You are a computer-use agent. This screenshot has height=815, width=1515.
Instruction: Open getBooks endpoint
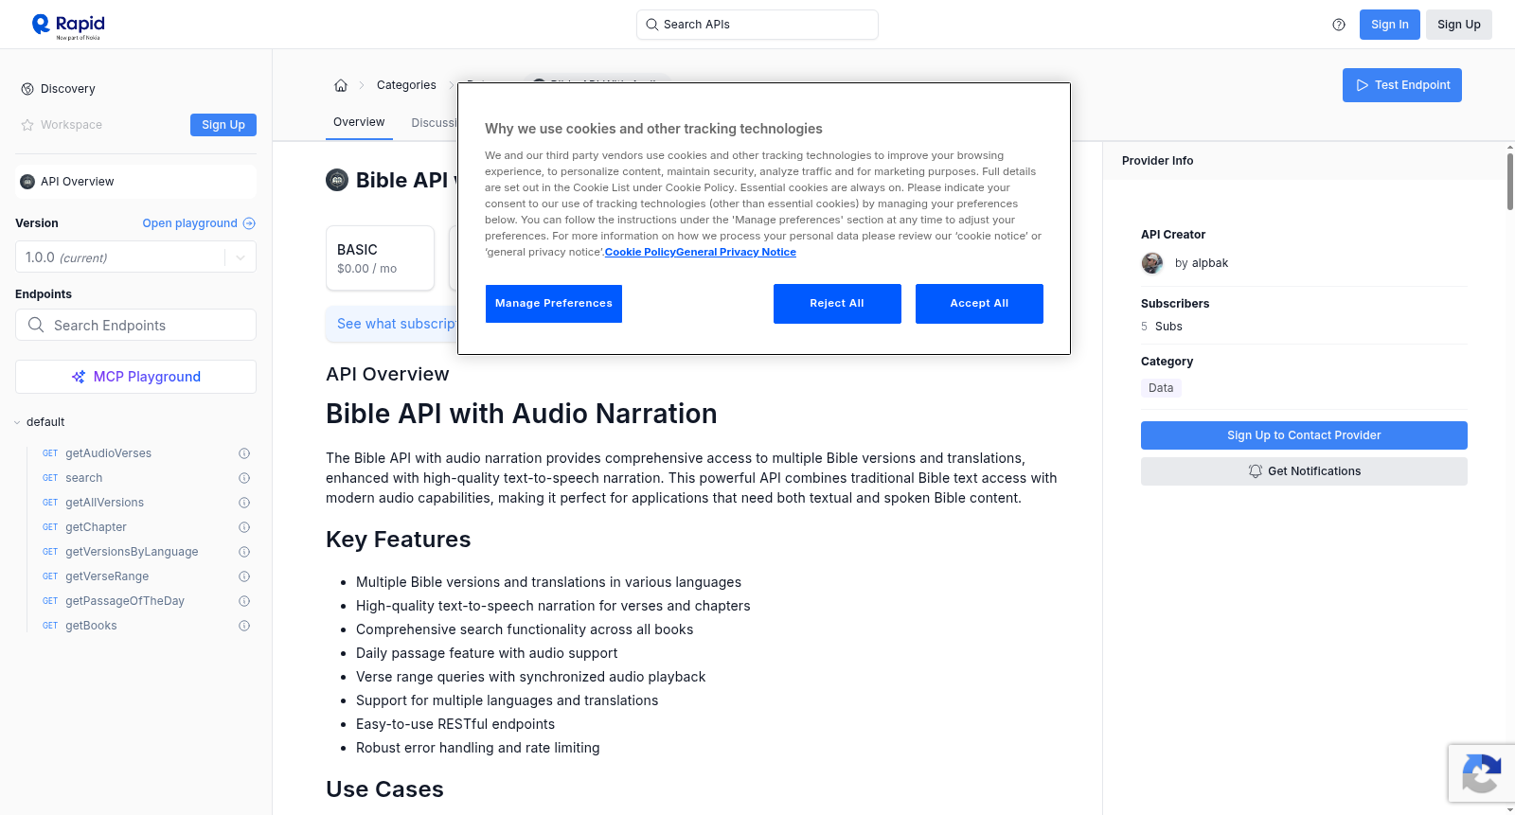coord(91,626)
